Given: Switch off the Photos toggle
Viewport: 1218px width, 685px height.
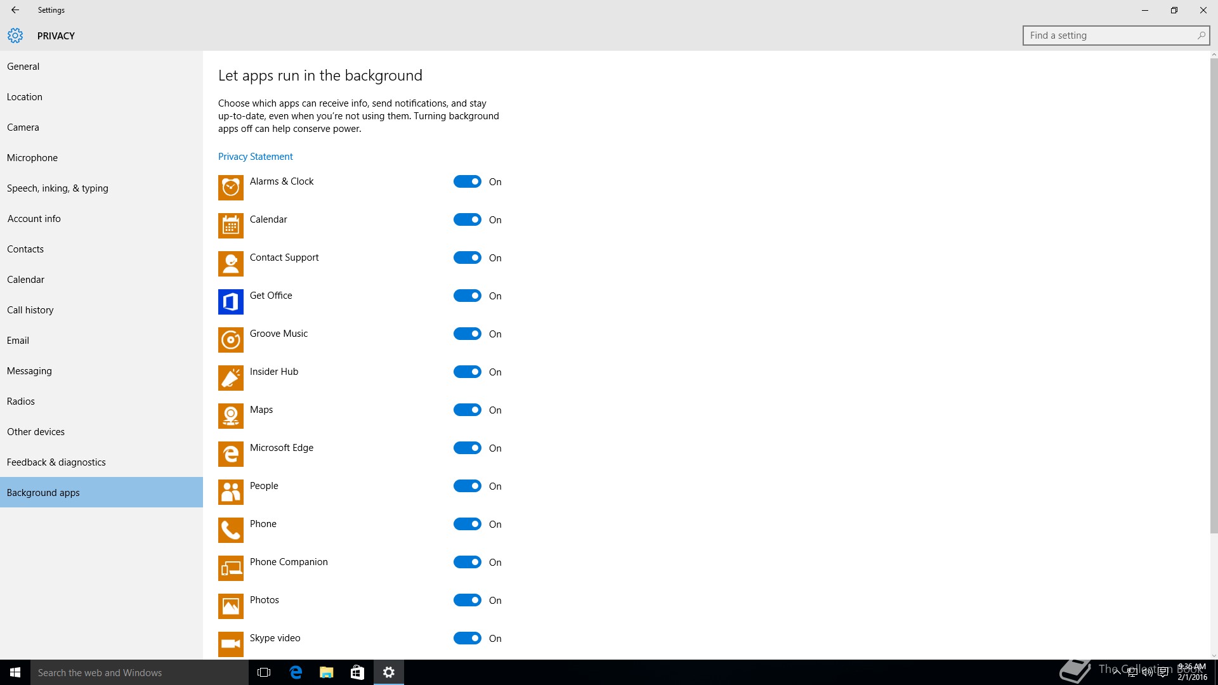Looking at the screenshot, I should 468,600.
